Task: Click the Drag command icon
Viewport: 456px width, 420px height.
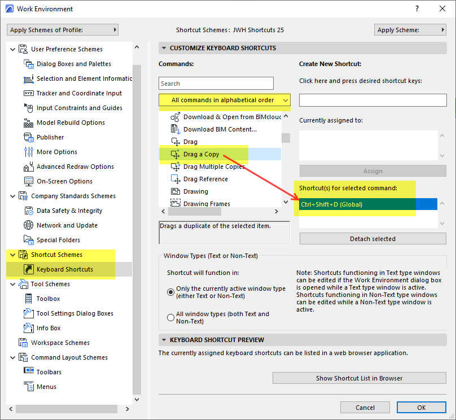Action: point(176,142)
